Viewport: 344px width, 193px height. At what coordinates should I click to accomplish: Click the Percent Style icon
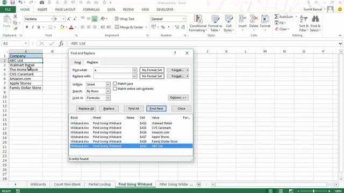163,27
